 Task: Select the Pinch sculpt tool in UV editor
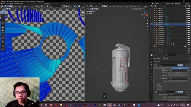coord(3,49)
